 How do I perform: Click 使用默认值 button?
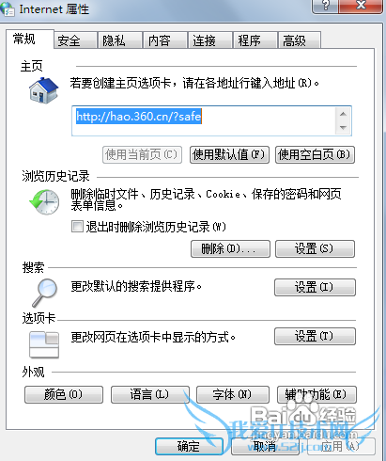click(229, 154)
